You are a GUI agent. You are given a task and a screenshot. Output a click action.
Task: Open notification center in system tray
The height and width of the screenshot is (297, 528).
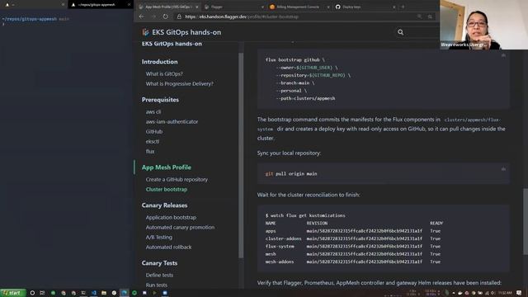(x=519, y=293)
